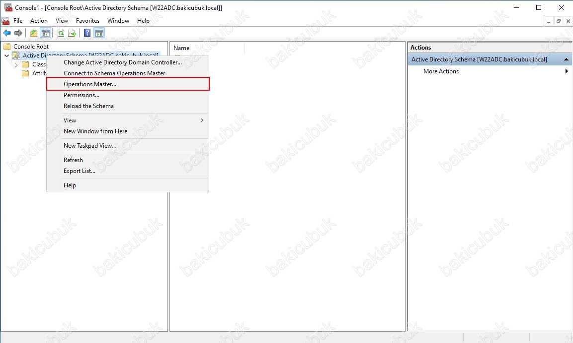The width and height of the screenshot is (573, 343).
Task: Click the Attributes folder icon in tree
Action: 25,73
